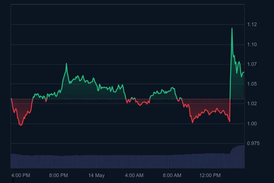Viewport: 274px width, 183px height.
Task: Click the 1.10 price axis label
Action: [252, 44]
